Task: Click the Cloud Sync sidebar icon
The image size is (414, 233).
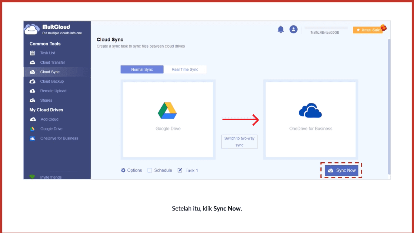Action: (x=32, y=72)
